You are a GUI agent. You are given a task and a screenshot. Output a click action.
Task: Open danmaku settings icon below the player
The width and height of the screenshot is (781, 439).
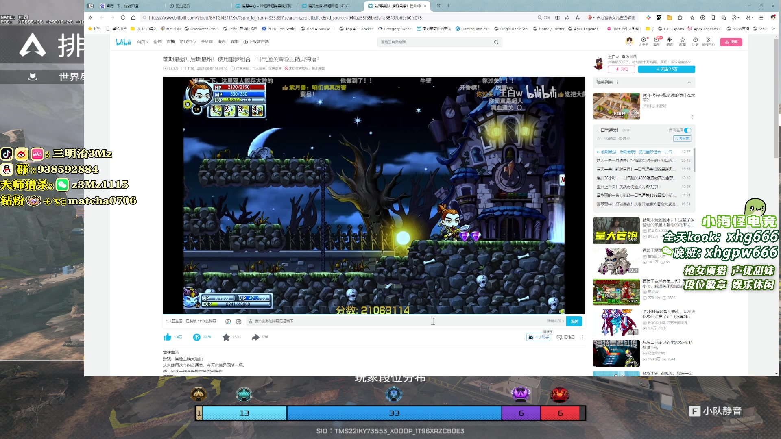tap(239, 321)
